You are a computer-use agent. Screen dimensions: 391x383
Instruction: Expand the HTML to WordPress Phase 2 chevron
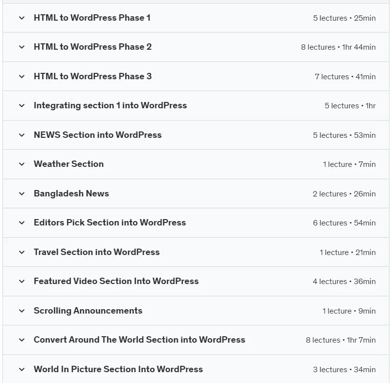[x=22, y=47]
